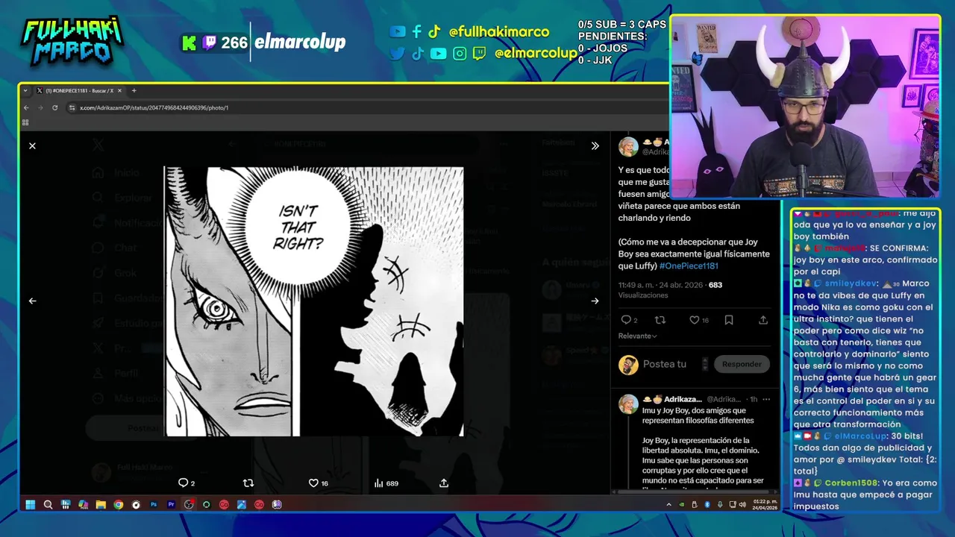Click the Bluetooth icon in system tray

707,505
